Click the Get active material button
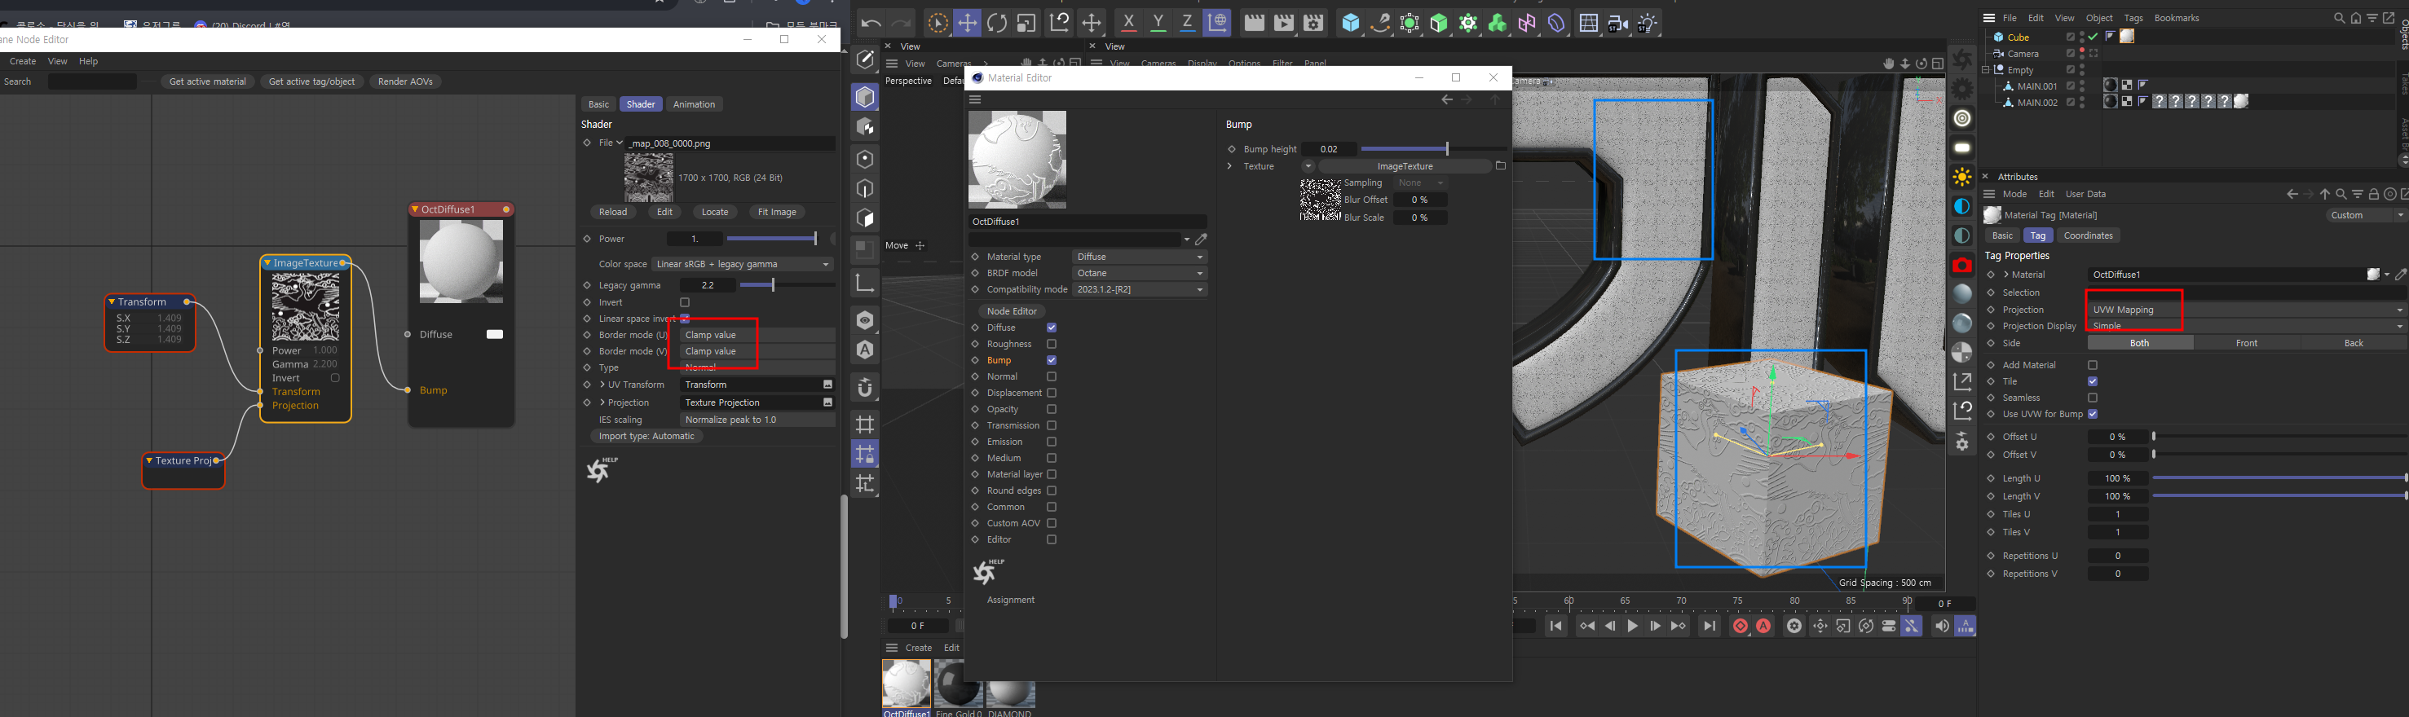Image resolution: width=2409 pixels, height=717 pixels. [x=208, y=81]
